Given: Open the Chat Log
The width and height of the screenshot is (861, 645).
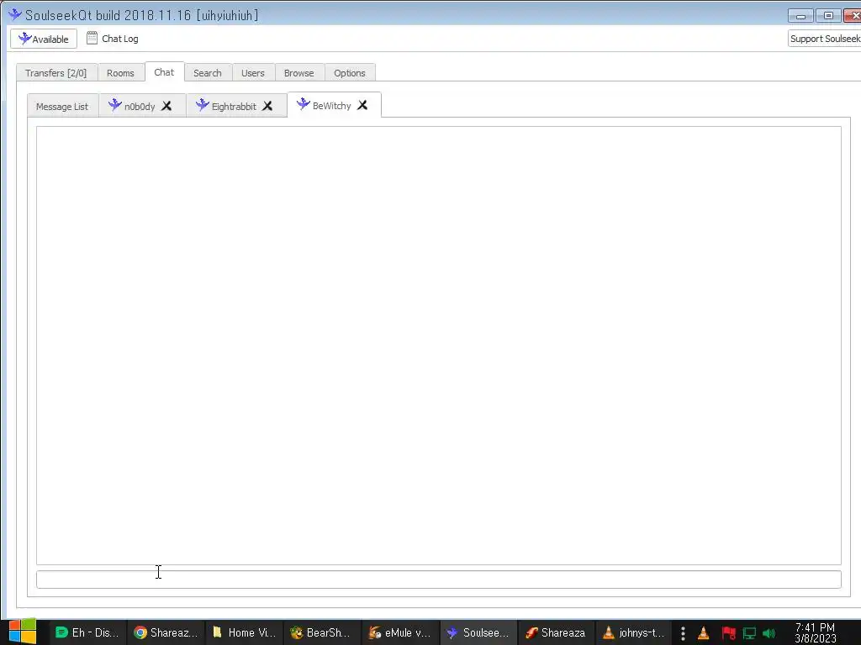Looking at the screenshot, I should [113, 39].
